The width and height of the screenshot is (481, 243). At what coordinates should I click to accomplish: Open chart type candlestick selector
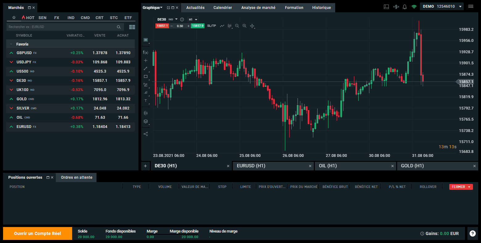point(230,26)
